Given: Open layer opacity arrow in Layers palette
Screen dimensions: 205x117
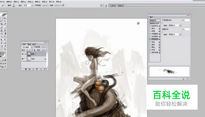Looking at the screenshot, I should [47, 47].
